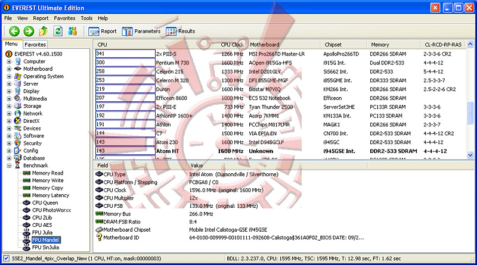Screen dimensions: 477x265
Task: Sort by the CPU Clock column header
Action: click(x=232, y=45)
